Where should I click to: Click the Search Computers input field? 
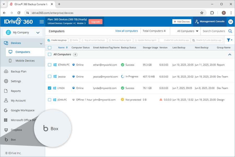pos(214,31)
